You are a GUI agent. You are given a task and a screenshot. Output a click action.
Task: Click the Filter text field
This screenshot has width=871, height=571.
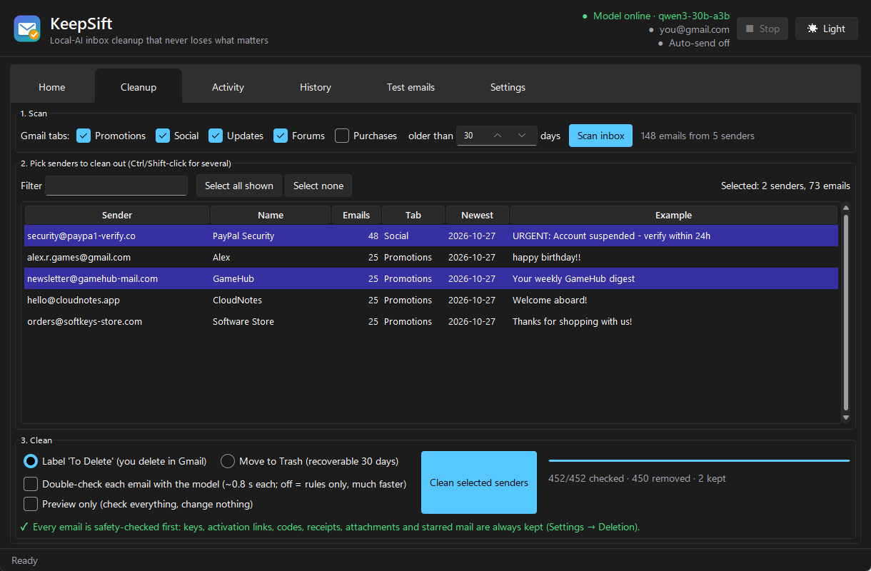coord(116,186)
